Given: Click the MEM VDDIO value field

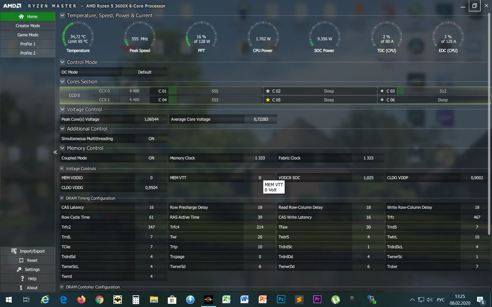Looking at the screenshot, I should tap(151, 178).
